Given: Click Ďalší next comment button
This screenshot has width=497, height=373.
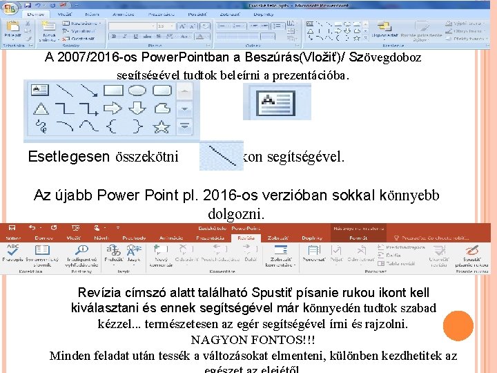Looking at the screenshot, I should (251, 253).
